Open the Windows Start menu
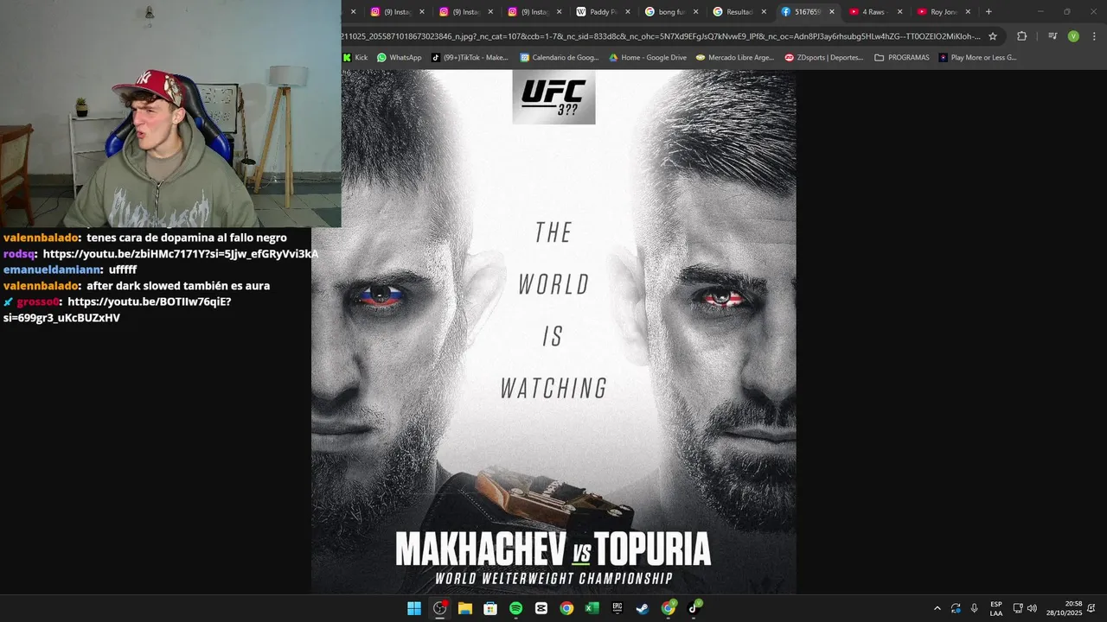The width and height of the screenshot is (1107, 622). (x=414, y=608)
